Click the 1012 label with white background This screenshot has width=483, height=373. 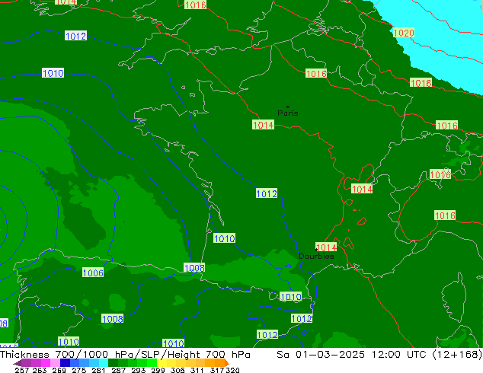75,36
